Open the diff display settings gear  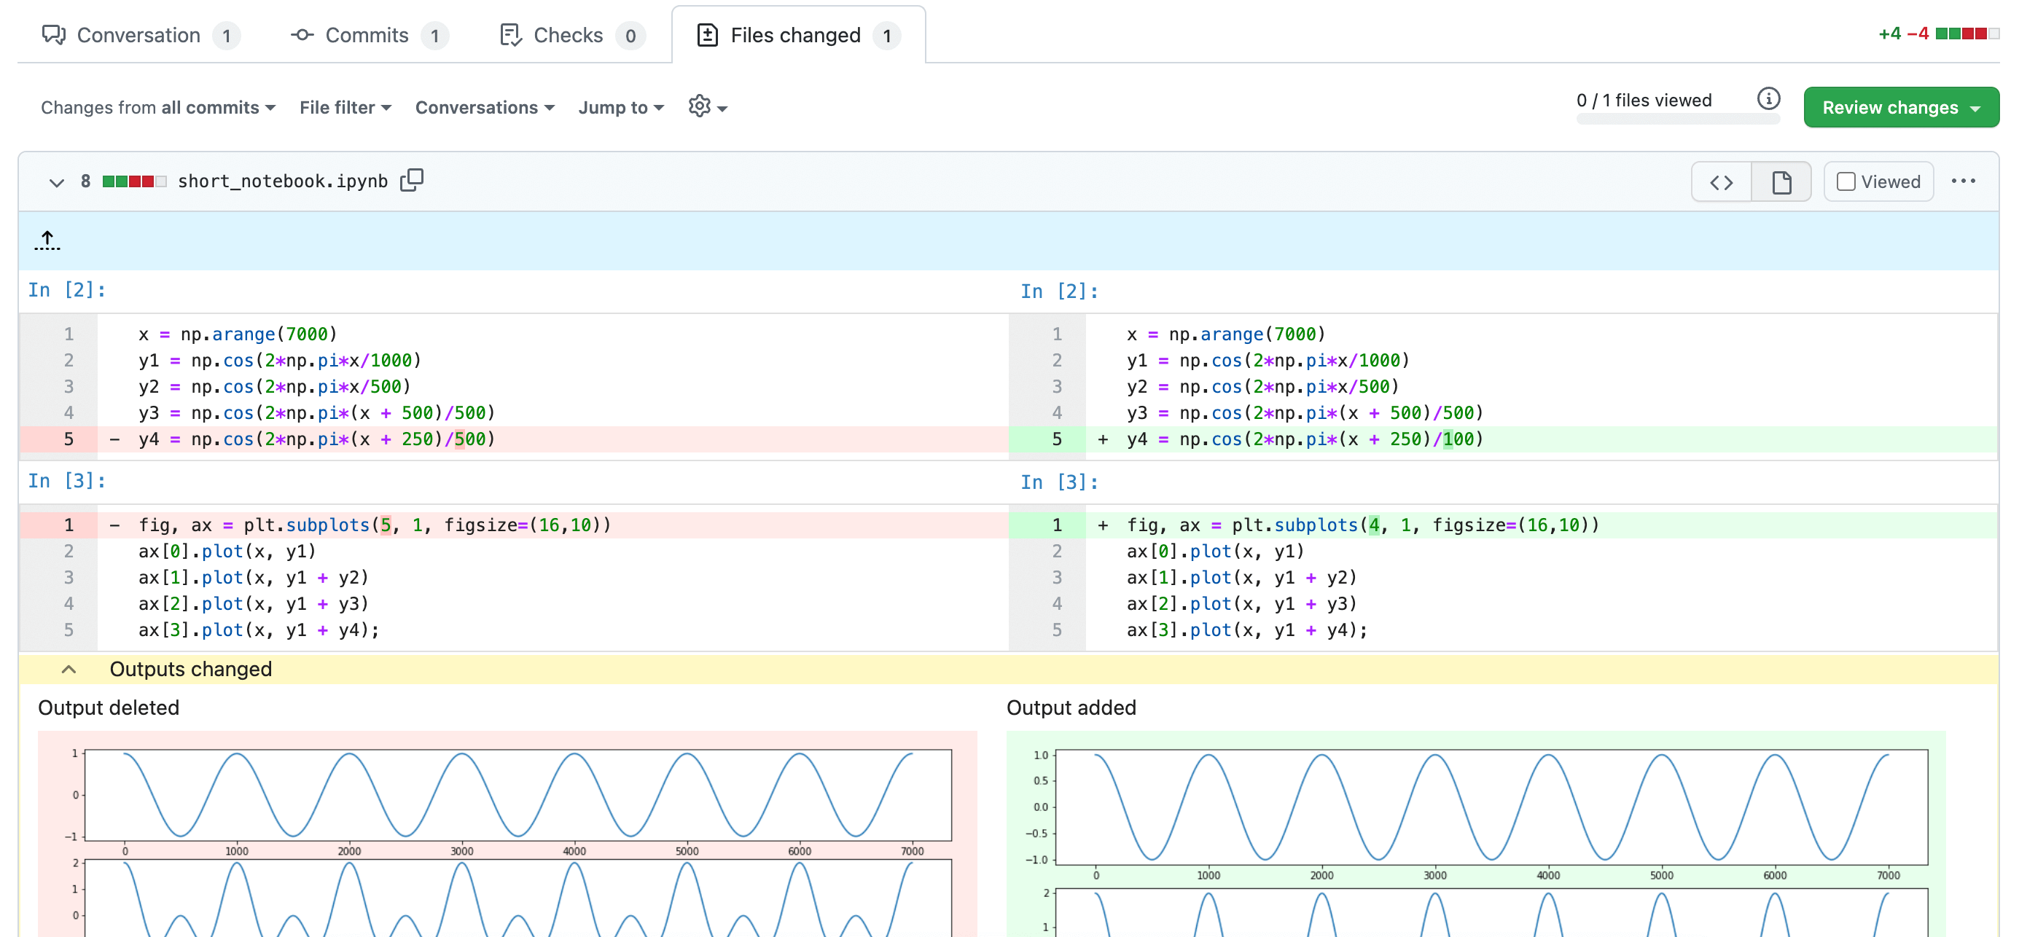pyautogui.click(x=705, y=107)
